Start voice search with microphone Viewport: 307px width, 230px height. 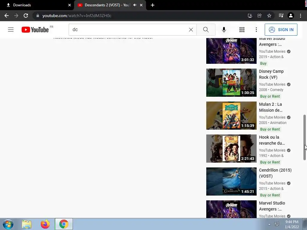(x=224, y=30)
